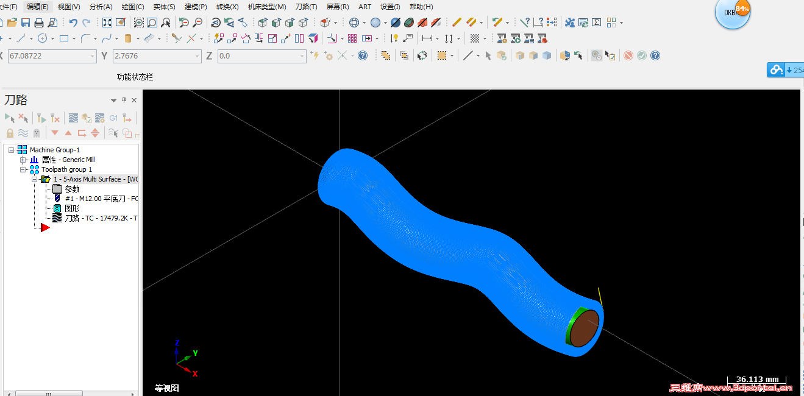804x396 pixels.
Task: Open the Y coordinate dropdown
Action: (197, 56)
